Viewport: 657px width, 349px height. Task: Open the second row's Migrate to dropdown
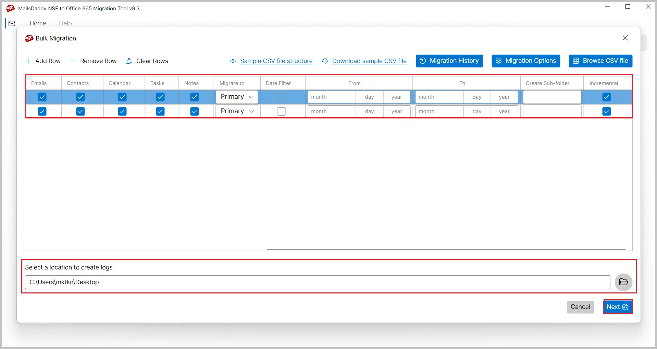coord(237,111)
